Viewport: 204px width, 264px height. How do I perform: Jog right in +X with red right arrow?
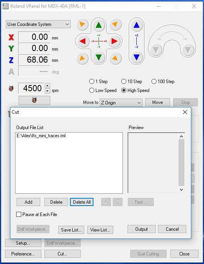(114, 41)
